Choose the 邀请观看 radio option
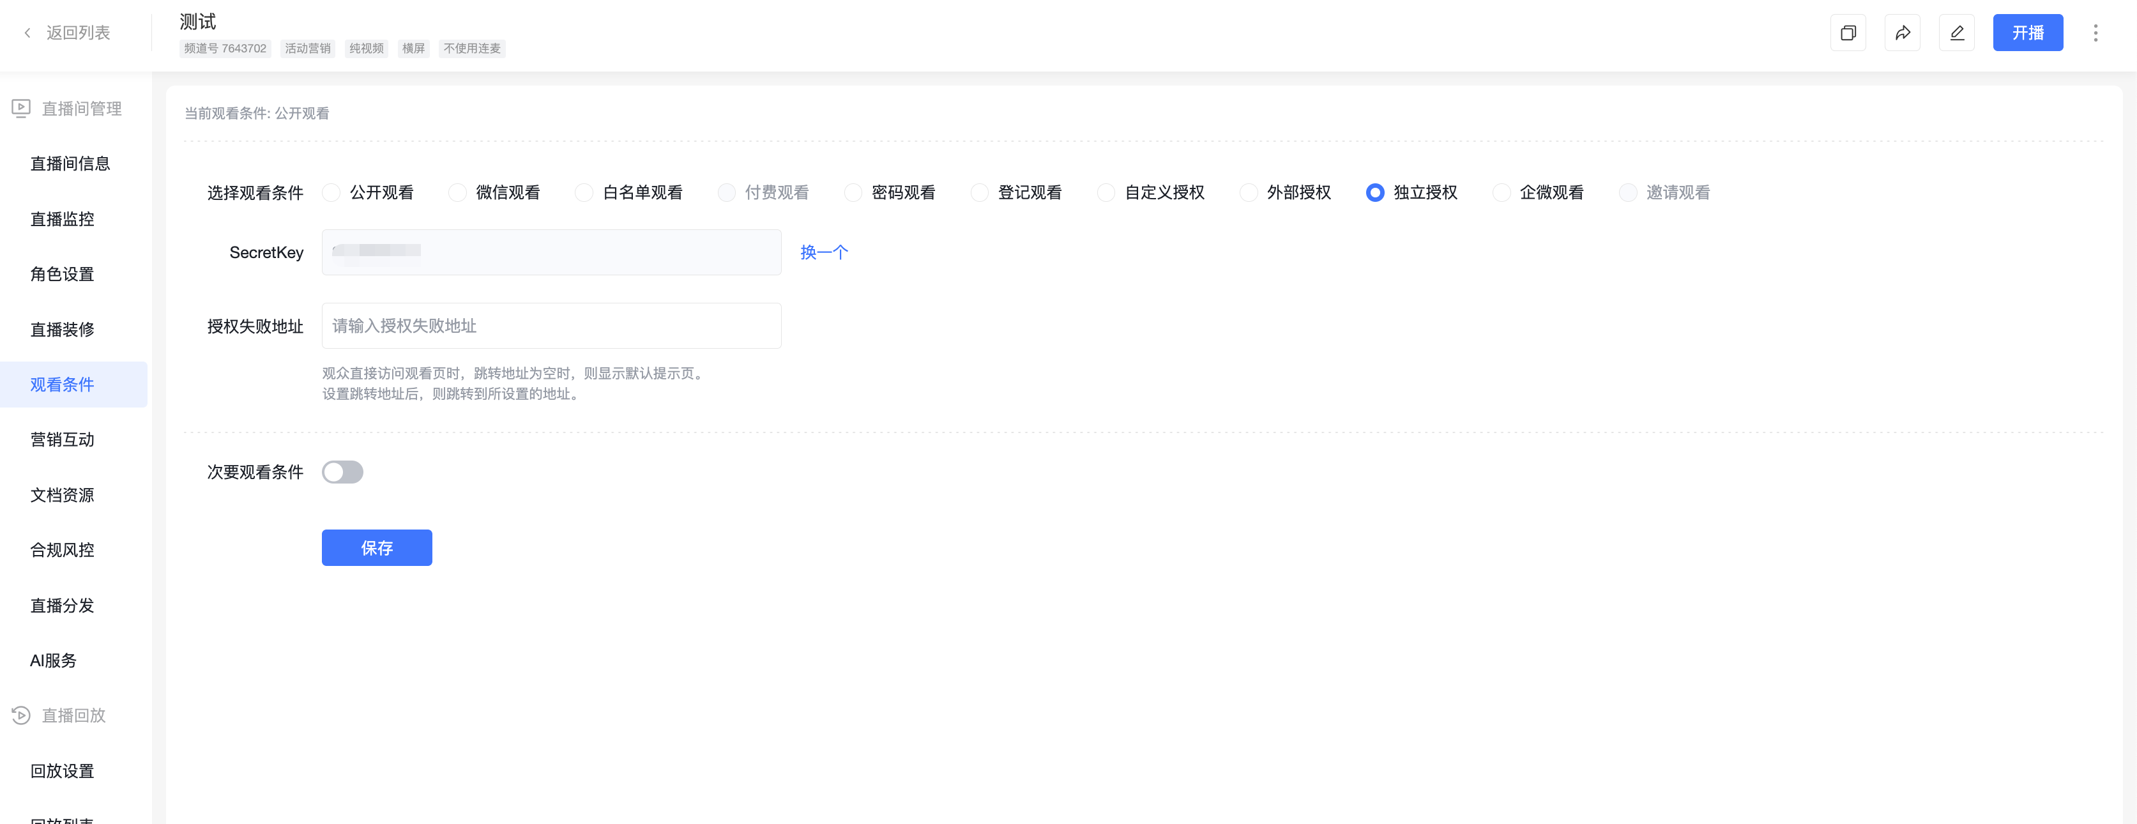 (x=1627, y=192)
